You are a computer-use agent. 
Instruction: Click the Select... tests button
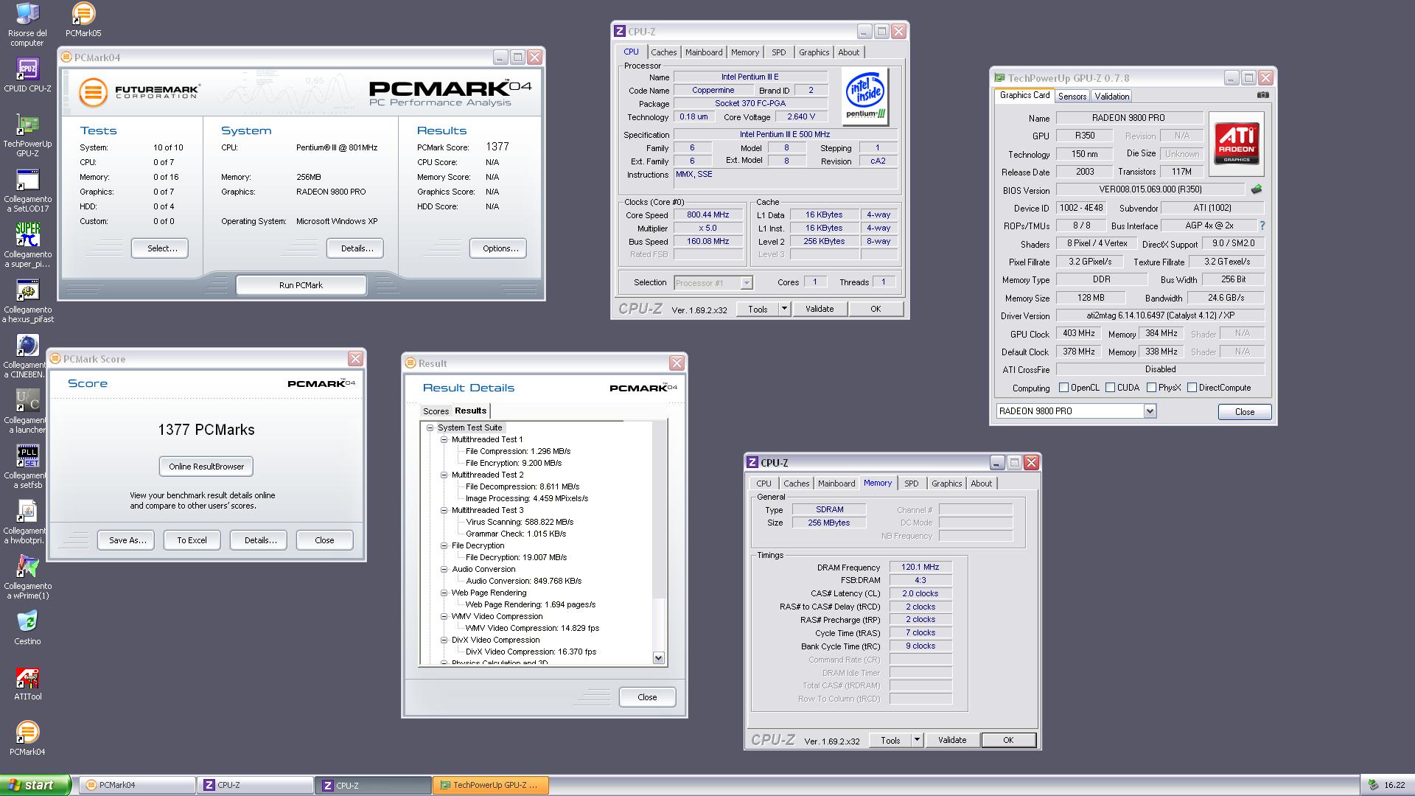160,248
